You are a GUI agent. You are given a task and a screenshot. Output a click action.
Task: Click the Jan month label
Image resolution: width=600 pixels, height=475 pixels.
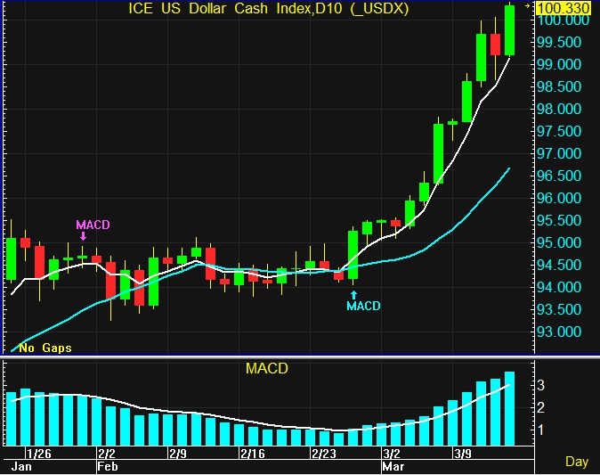(x=21, y=467)
